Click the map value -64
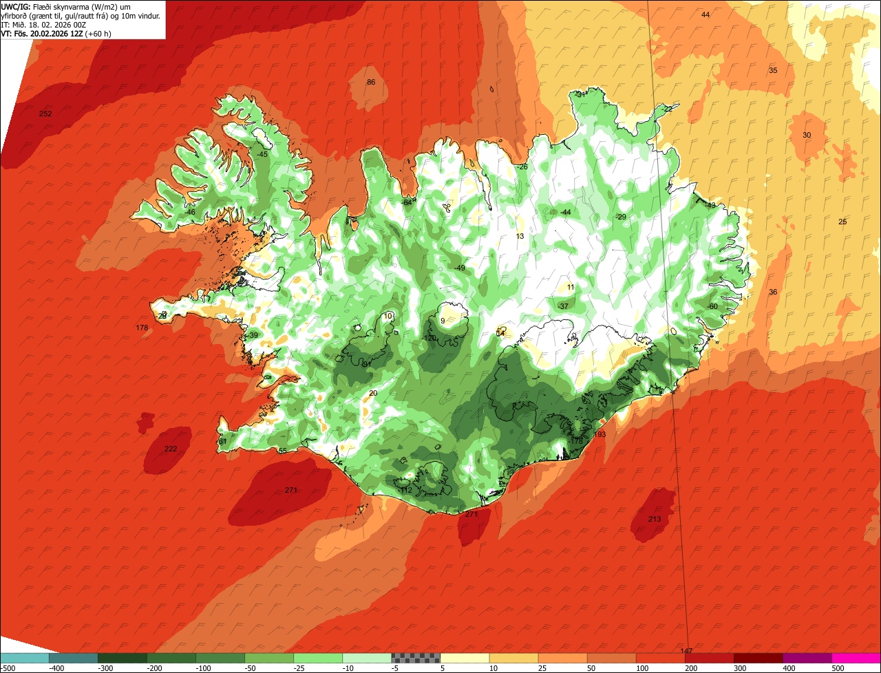The height and width of the screenshot is (673, 881). point(407,202)
